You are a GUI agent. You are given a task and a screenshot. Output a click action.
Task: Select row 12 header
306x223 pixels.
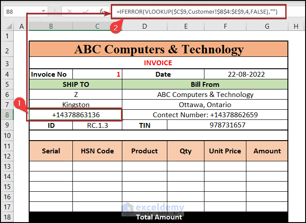click(7, 156)
